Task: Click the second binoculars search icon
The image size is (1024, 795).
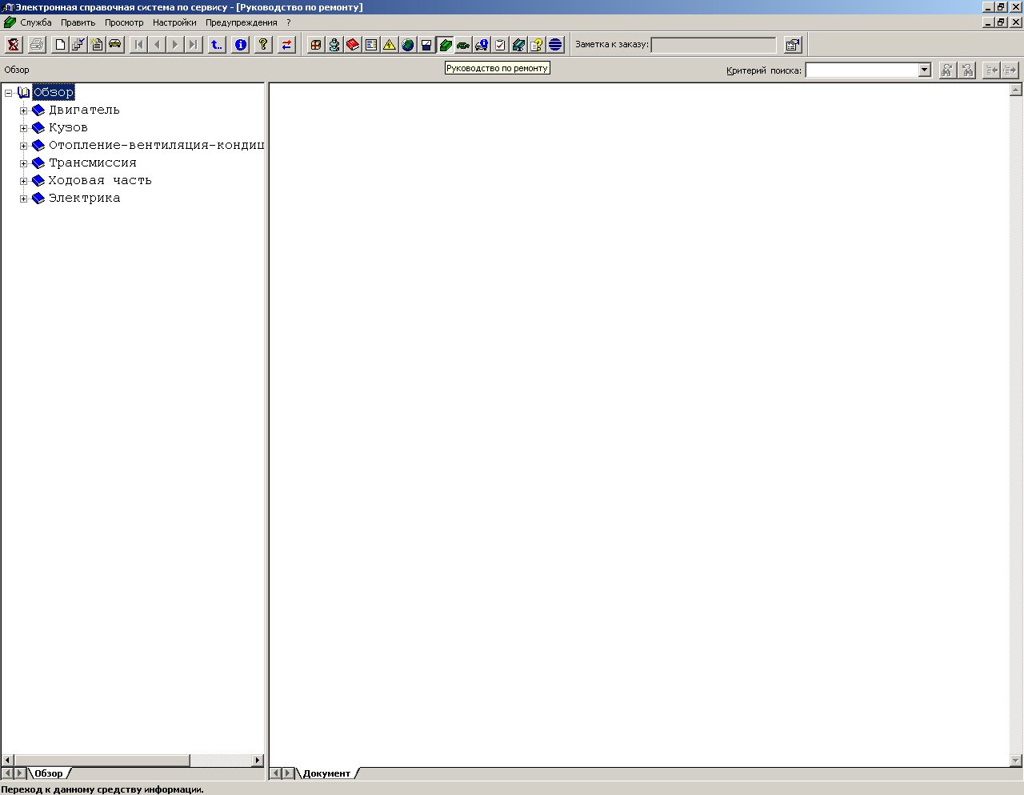Action: click(x=967, y=70)
